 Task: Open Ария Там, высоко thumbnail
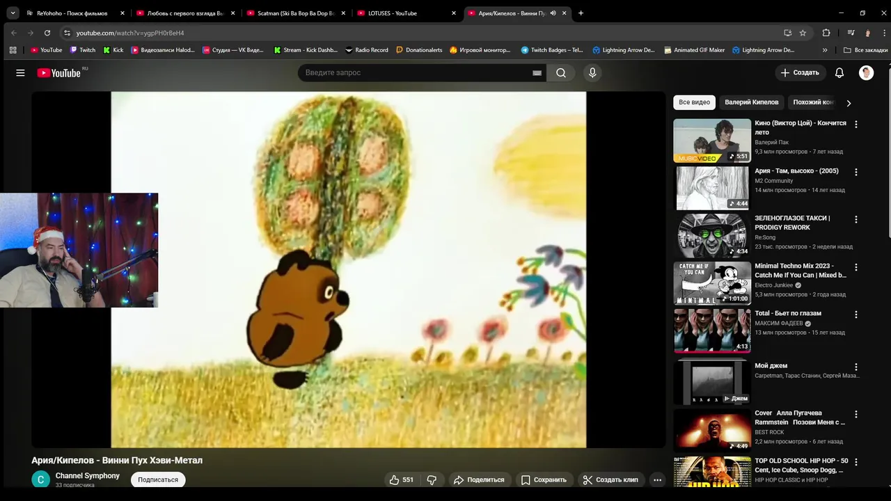coord(712,188)
